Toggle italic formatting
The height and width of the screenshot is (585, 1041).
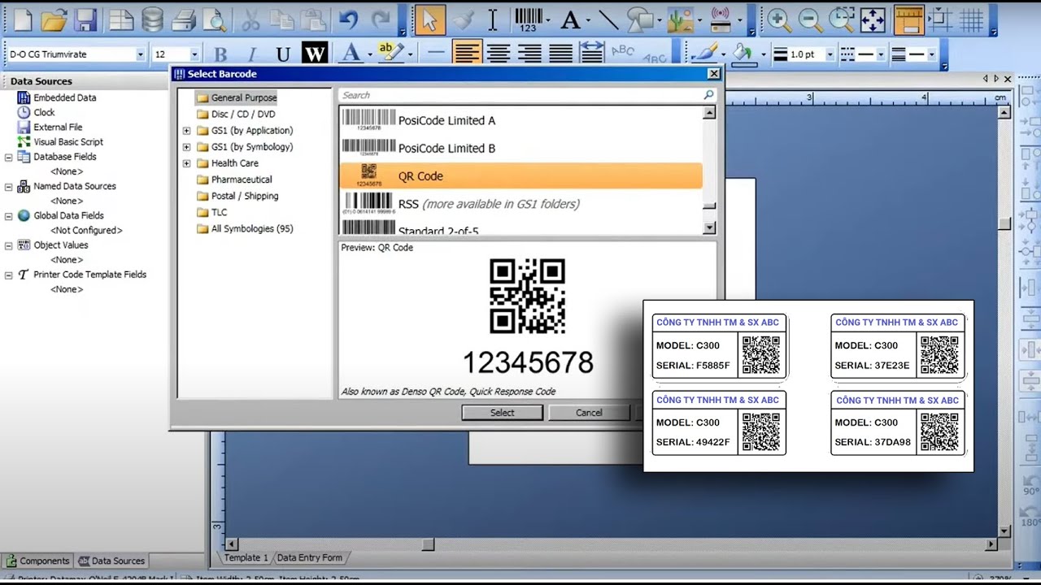(251, 54)
